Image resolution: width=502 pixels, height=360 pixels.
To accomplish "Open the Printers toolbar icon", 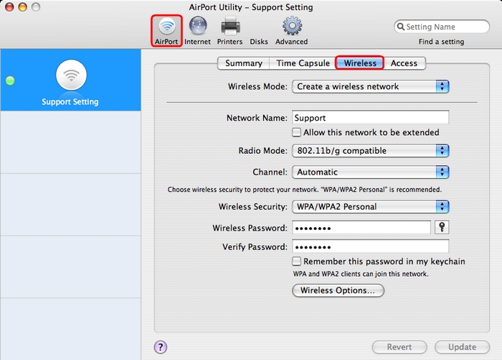I will (230, 26).
